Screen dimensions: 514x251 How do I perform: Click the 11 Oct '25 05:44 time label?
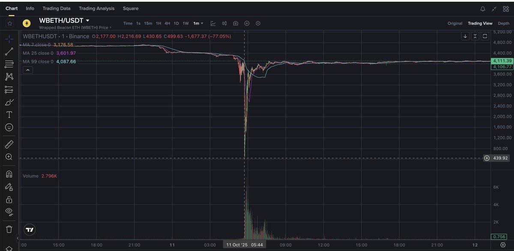(x=244, y=245)
